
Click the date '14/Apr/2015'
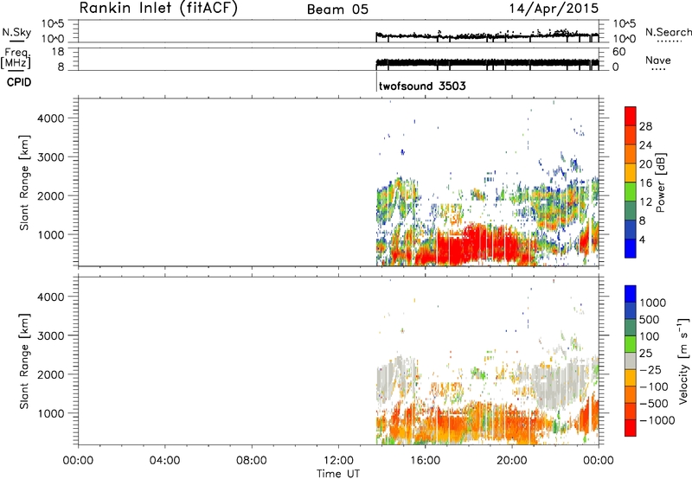coord(554,9)
